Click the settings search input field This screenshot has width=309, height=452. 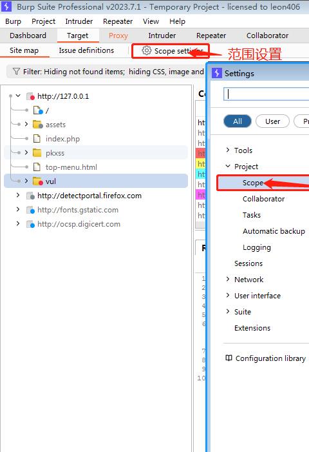[266, 94]
